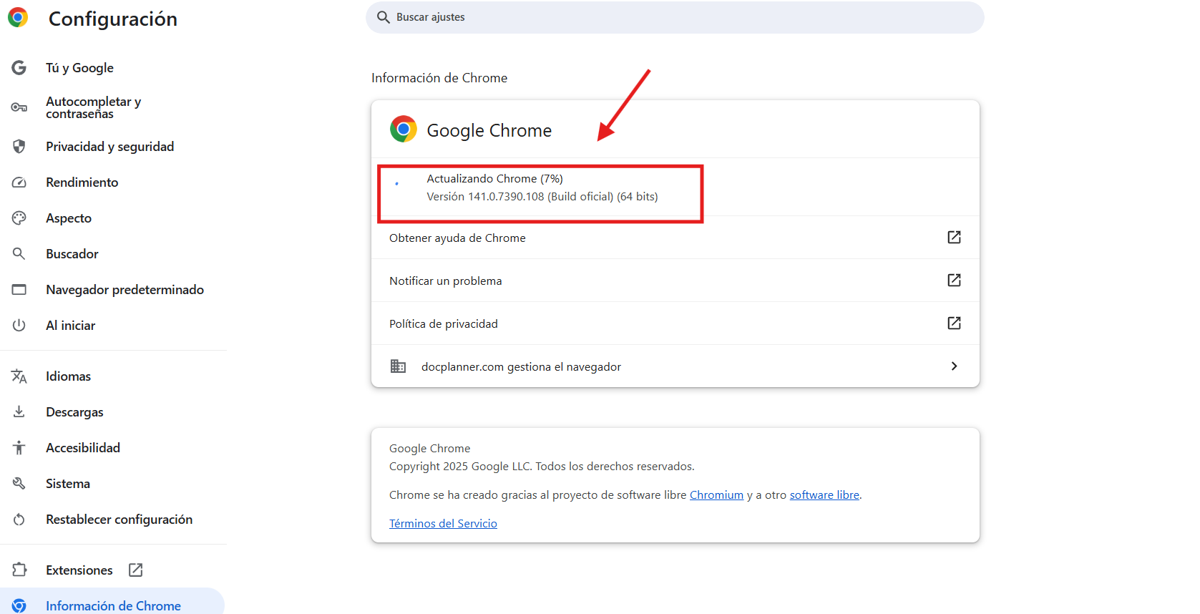The height and width of the screenshot is (614, 1200).
Task: Go to the Sistema settings section
Action: (x=68, y=484)
